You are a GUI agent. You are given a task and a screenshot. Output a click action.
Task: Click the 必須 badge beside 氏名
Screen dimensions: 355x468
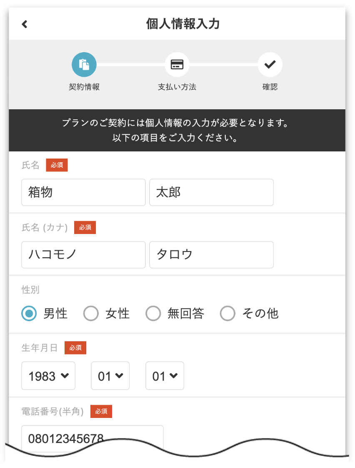coord(57,165)
